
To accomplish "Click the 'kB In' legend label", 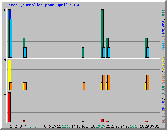I will pyautogui.click(x=163, y=106).
